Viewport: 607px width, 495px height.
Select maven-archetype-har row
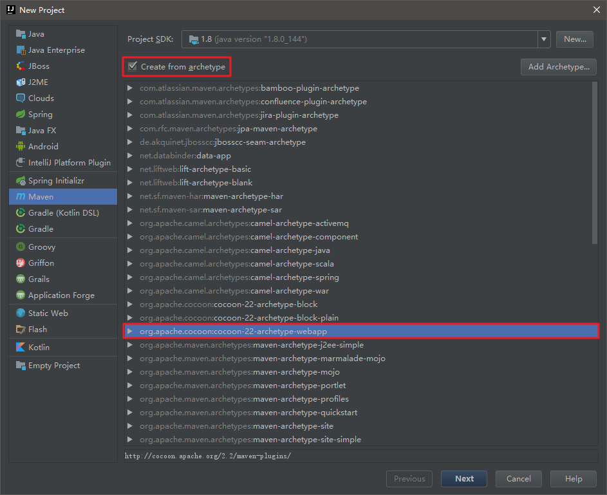pos(361,196)
